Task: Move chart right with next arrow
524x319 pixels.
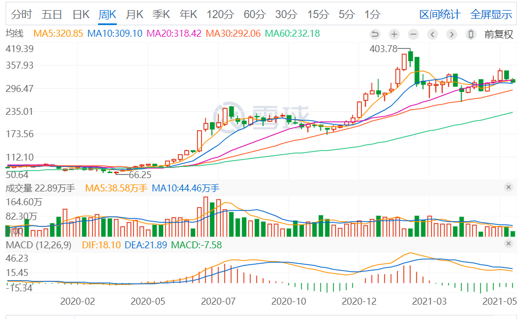Action: pyautogui.click(x=452, y=34)
